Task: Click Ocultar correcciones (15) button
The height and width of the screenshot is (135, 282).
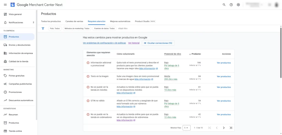Action: coord(158,43)
